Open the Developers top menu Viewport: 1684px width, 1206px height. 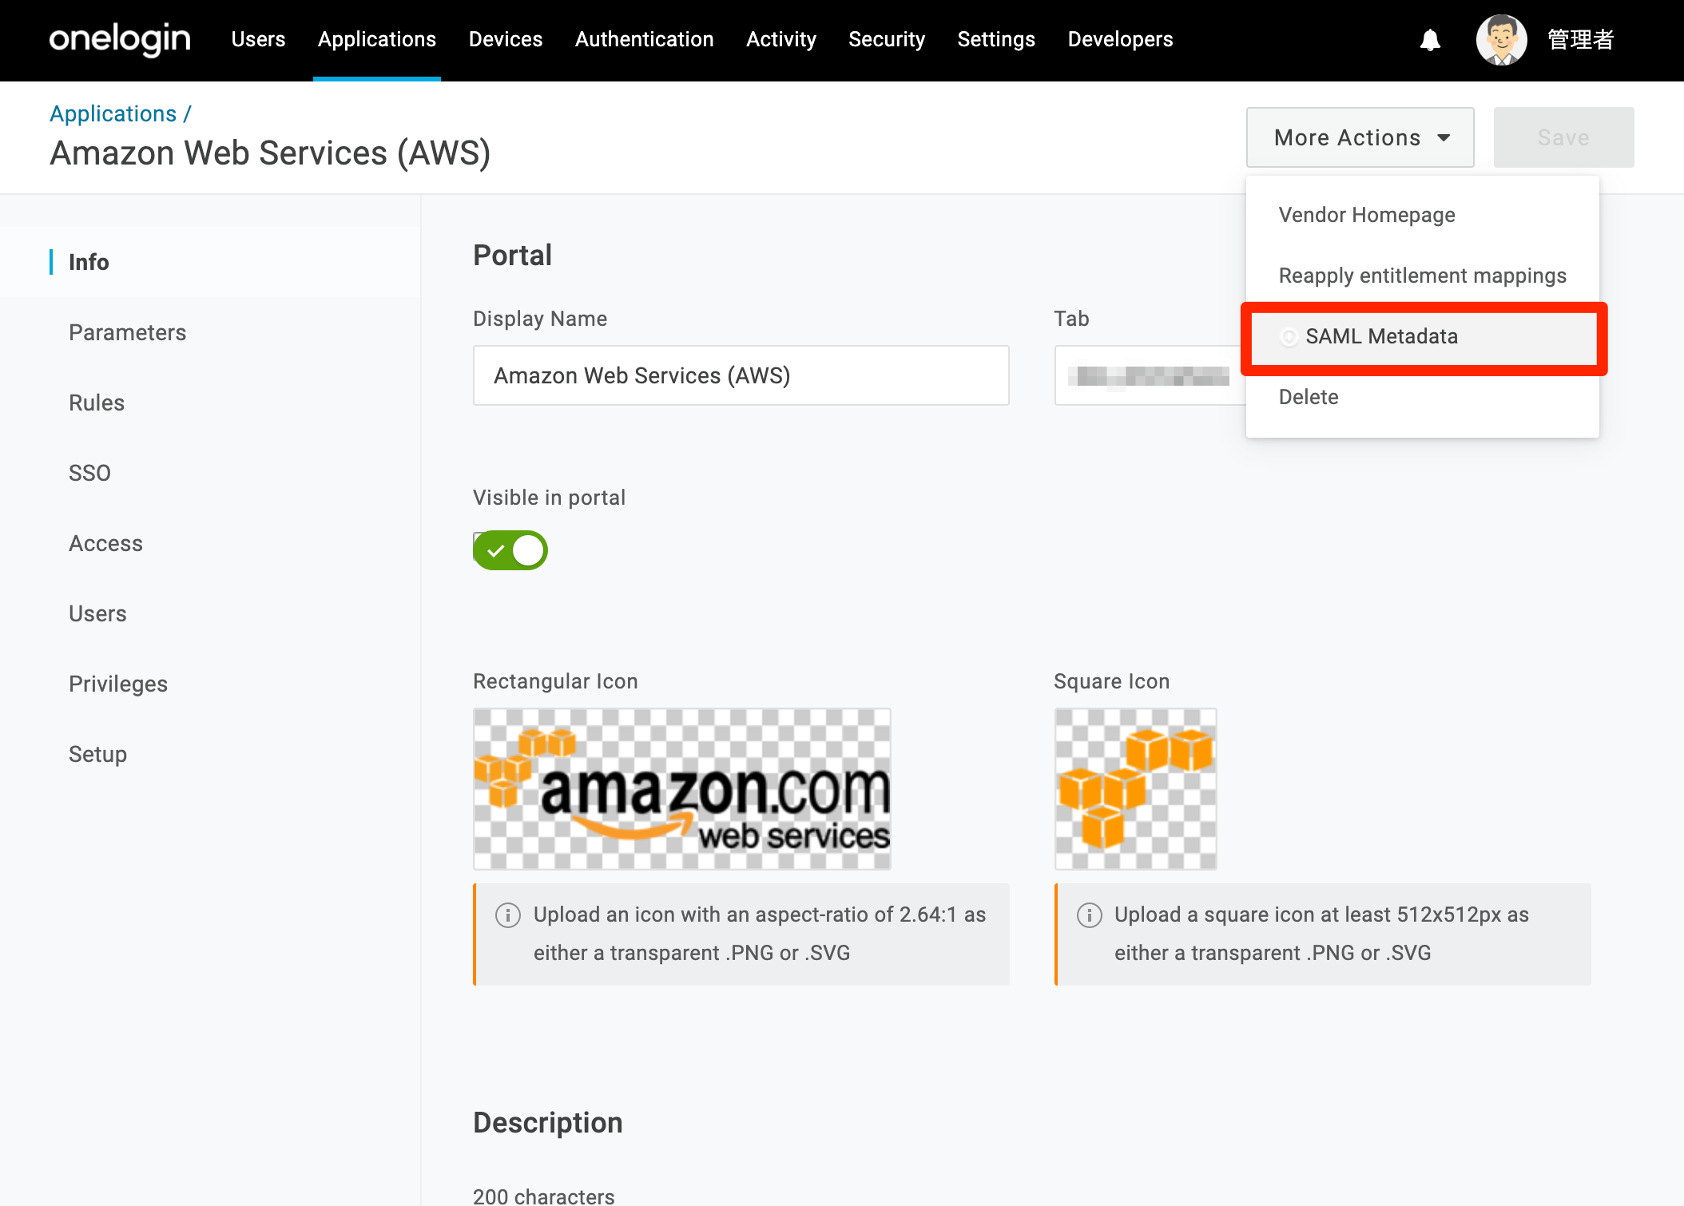(x=1120, y=39)
